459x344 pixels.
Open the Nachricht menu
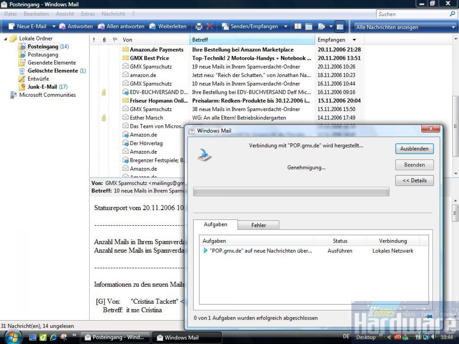click(x=113, y=14)
